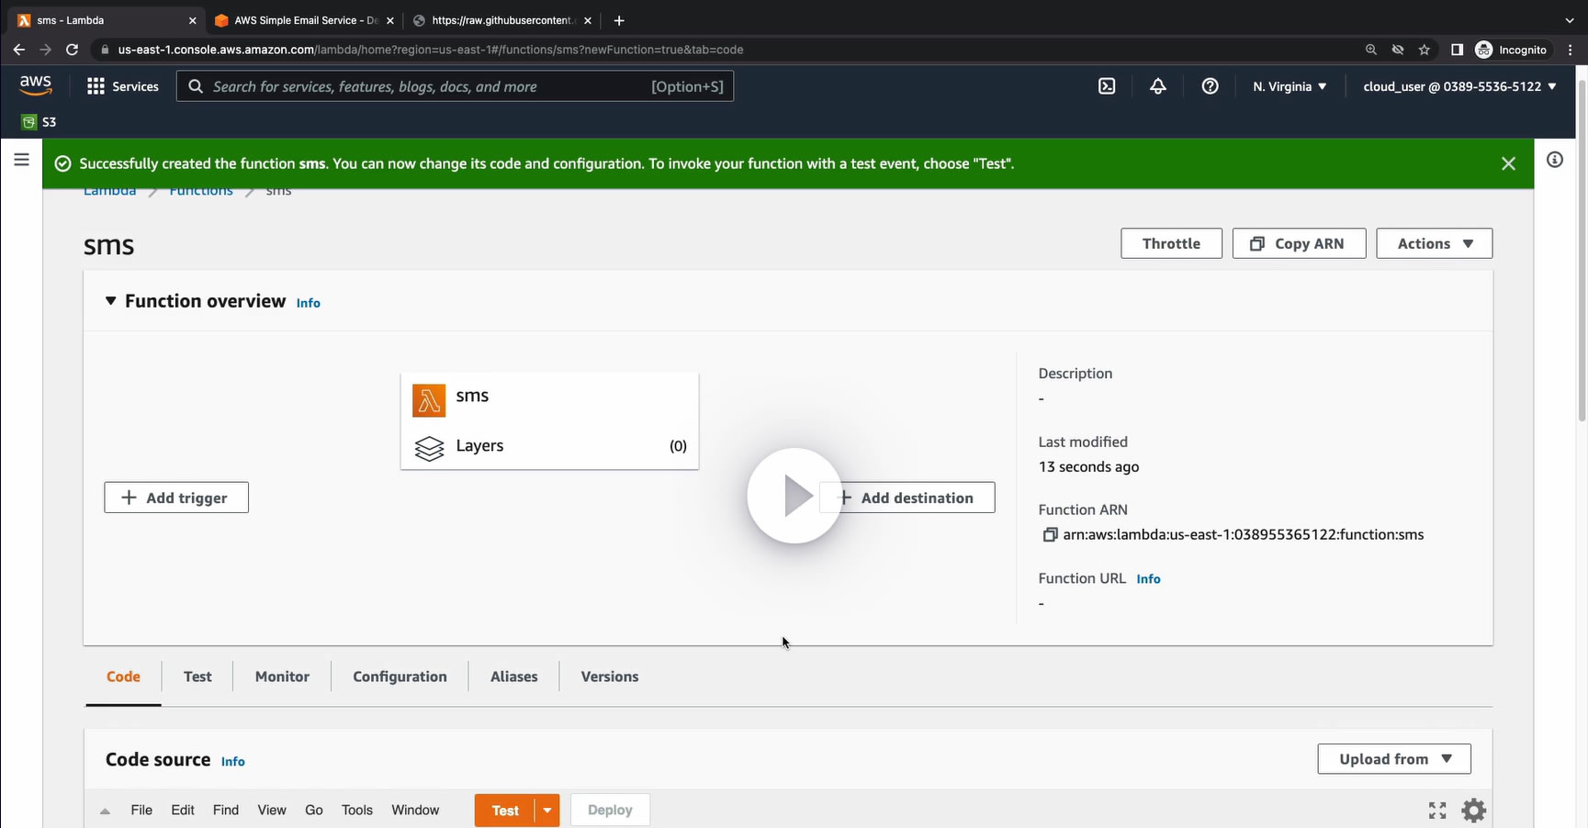This screenshot has width=1588, height=828.
Task: Open the editor Go menu
Action: [314, 811]
